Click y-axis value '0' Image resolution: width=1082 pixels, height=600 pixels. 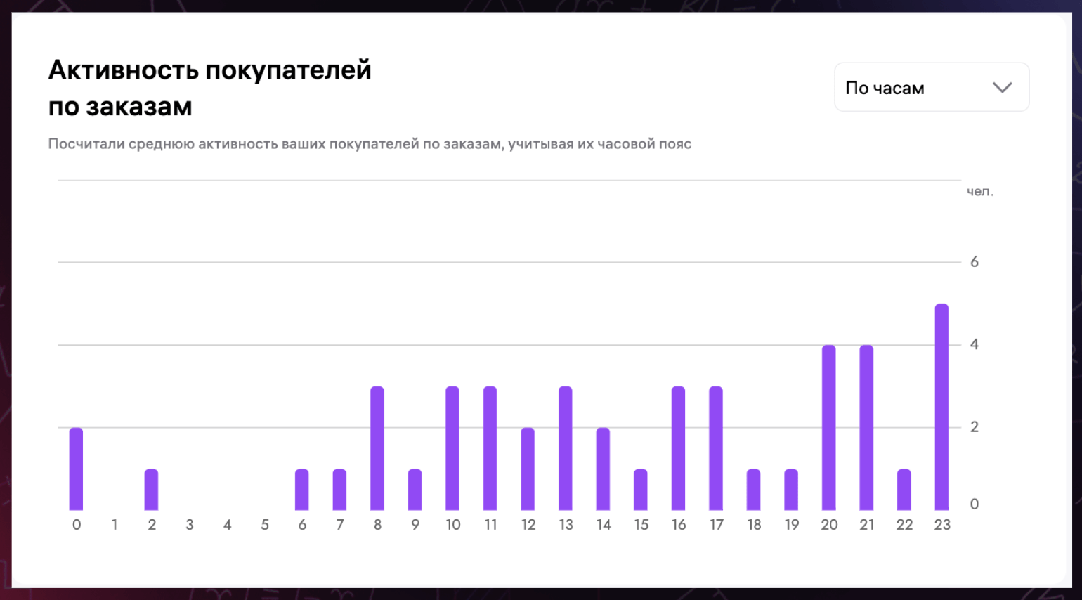[x=974, y=504]
